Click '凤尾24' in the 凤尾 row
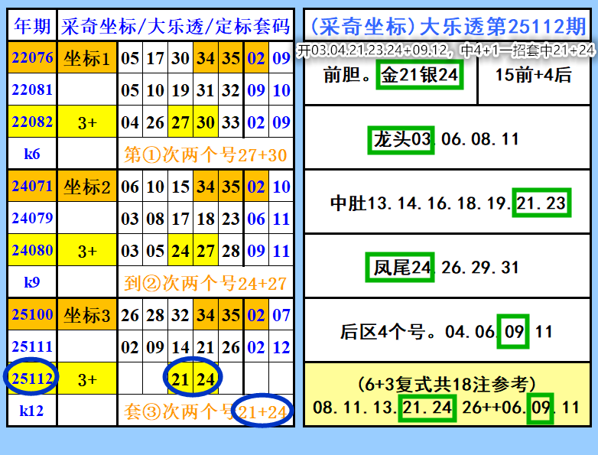This screenshot has width=598, height=455. click(400, 268)
